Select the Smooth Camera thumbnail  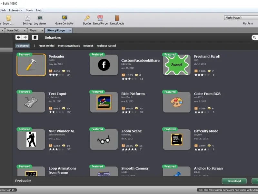(104, 172)
